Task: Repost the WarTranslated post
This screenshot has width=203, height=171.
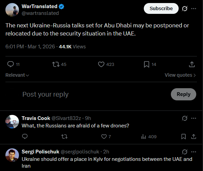Action: point(54,64)
